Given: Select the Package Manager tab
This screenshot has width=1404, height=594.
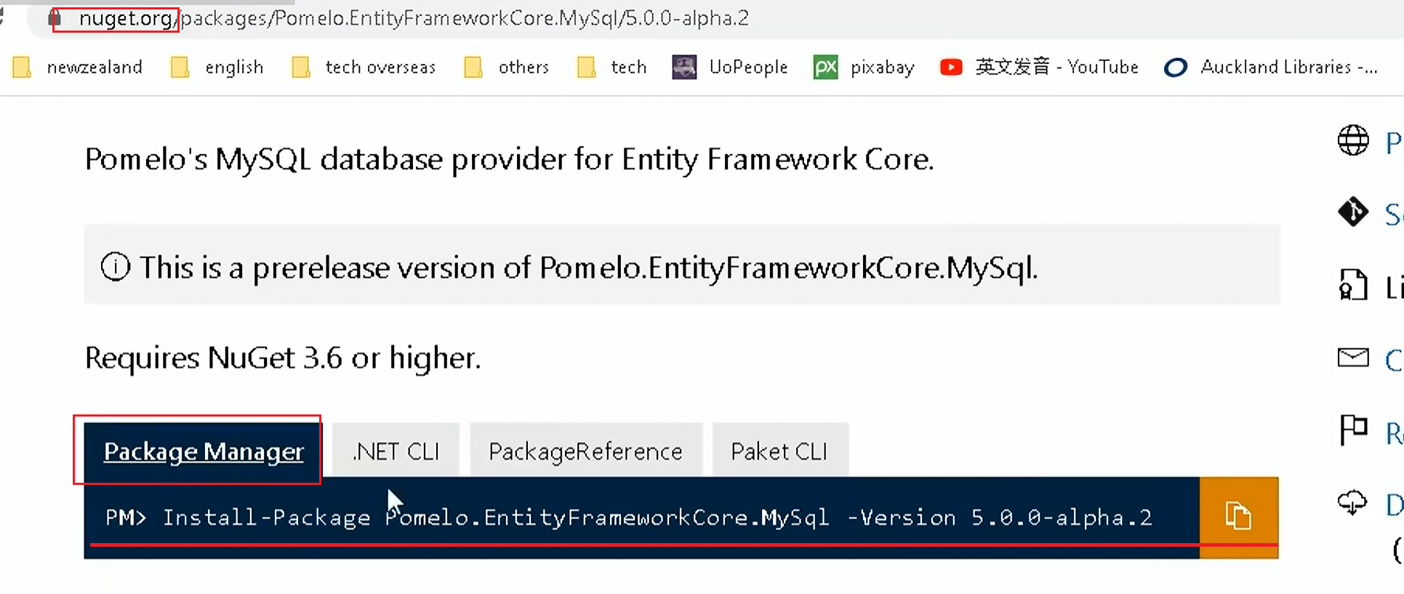Looking at the screenshot, I should coord(203,451).
